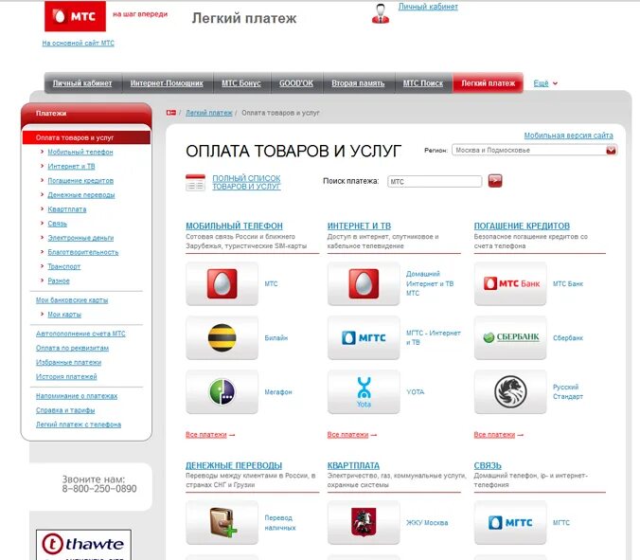The height and width of the screenshot is (560, 640).
Task: Submit payment search with red arrow button
Action: (495, 181)
